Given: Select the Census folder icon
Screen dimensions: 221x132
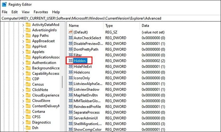Looking at the screenshot, I should (x=28, y=84).
